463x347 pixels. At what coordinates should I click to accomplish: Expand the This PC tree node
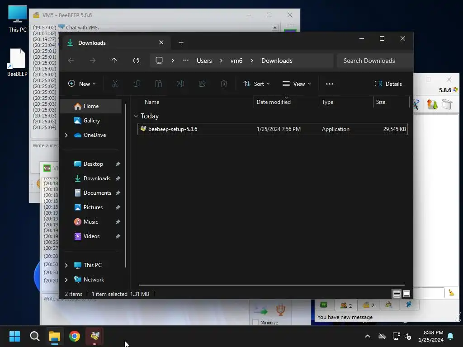(66, 265)
